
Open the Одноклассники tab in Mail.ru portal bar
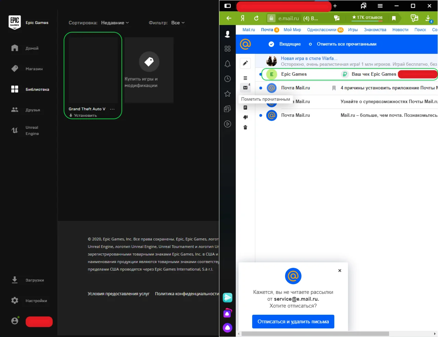[321, 30]
